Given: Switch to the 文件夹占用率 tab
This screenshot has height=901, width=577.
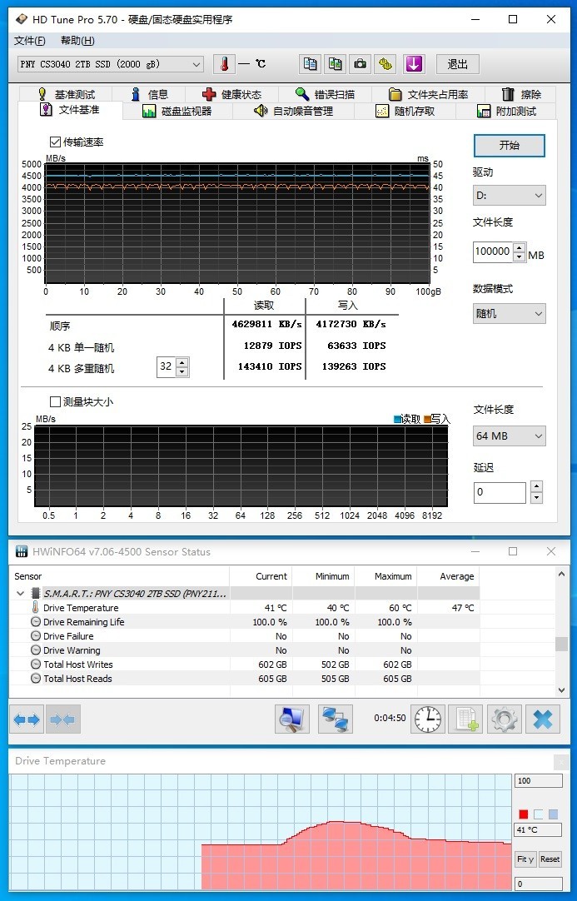Looking at the screenshot, I should coord(429,94).
